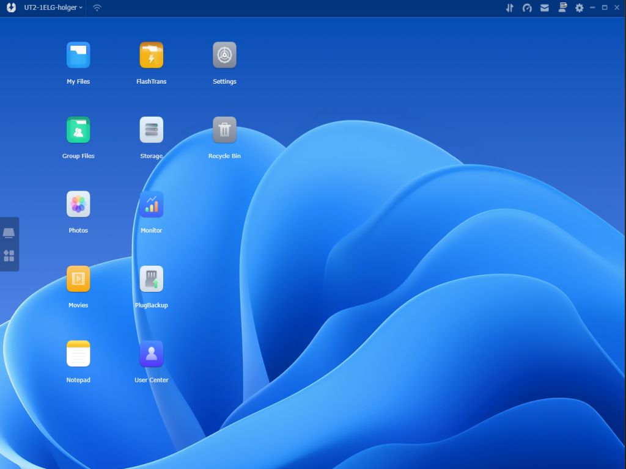Open the Settings app icon
The width and height of the screenshot is (626, 469).
point(224,55)
